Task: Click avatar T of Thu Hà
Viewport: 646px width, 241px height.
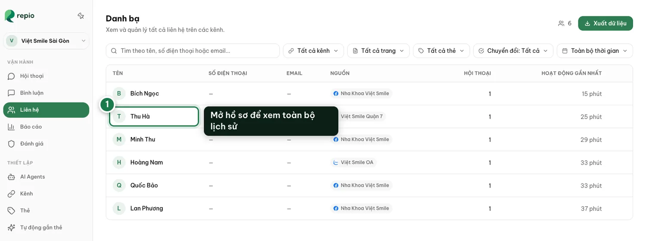Action: coord(119,116)
